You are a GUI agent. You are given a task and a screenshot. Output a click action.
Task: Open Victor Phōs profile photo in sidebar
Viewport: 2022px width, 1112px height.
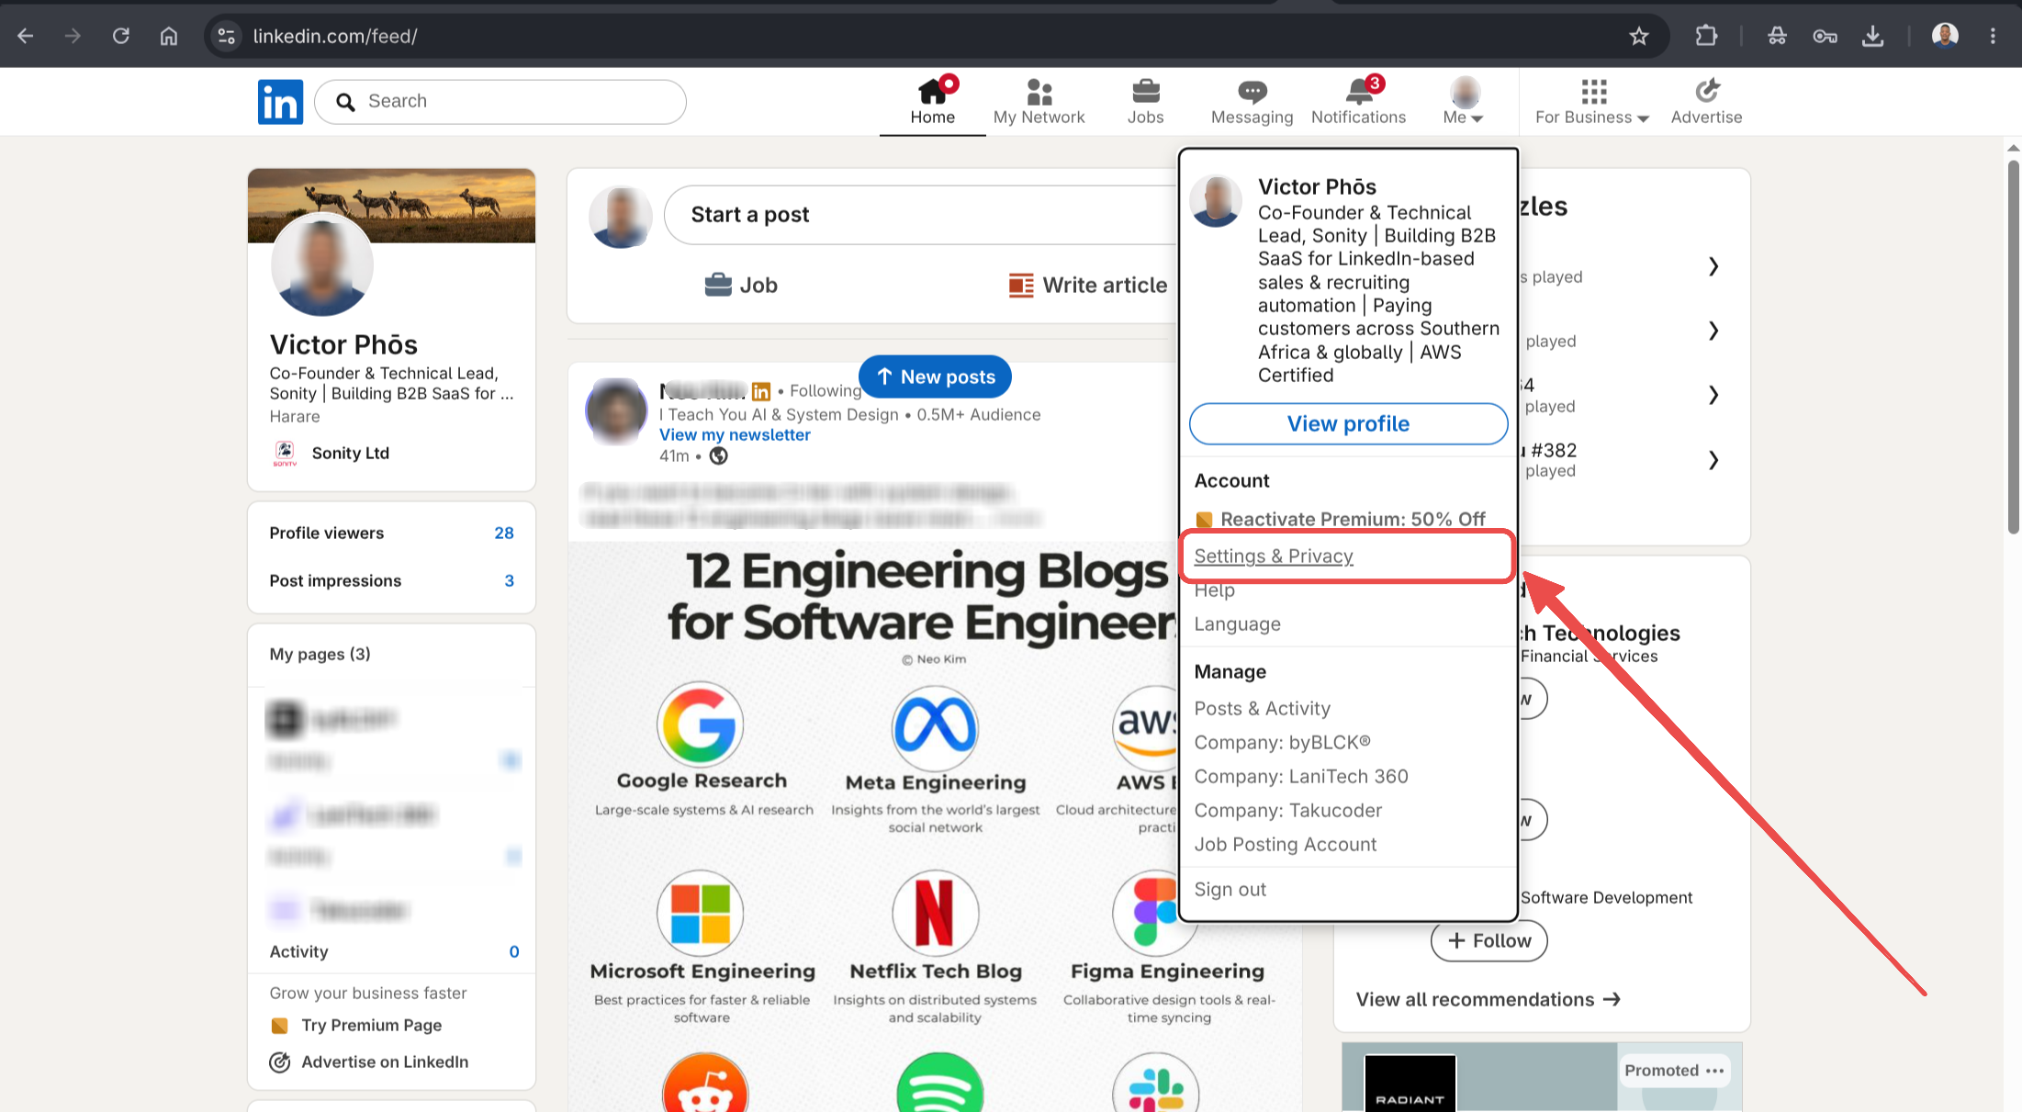321,265
